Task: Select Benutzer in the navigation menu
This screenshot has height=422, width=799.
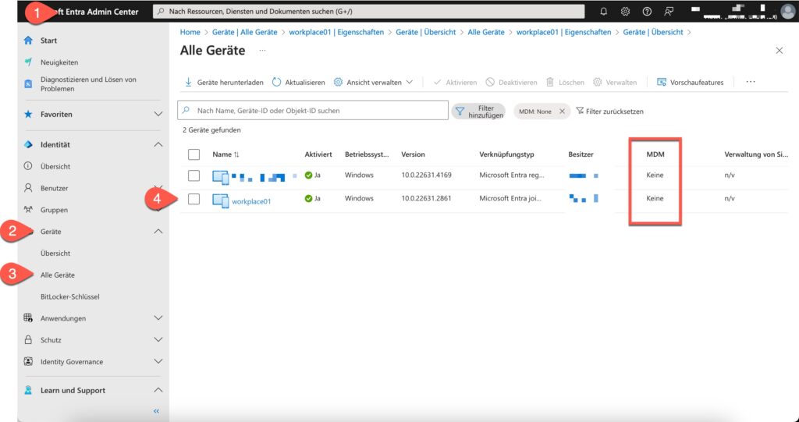Action: coord(54,188)
